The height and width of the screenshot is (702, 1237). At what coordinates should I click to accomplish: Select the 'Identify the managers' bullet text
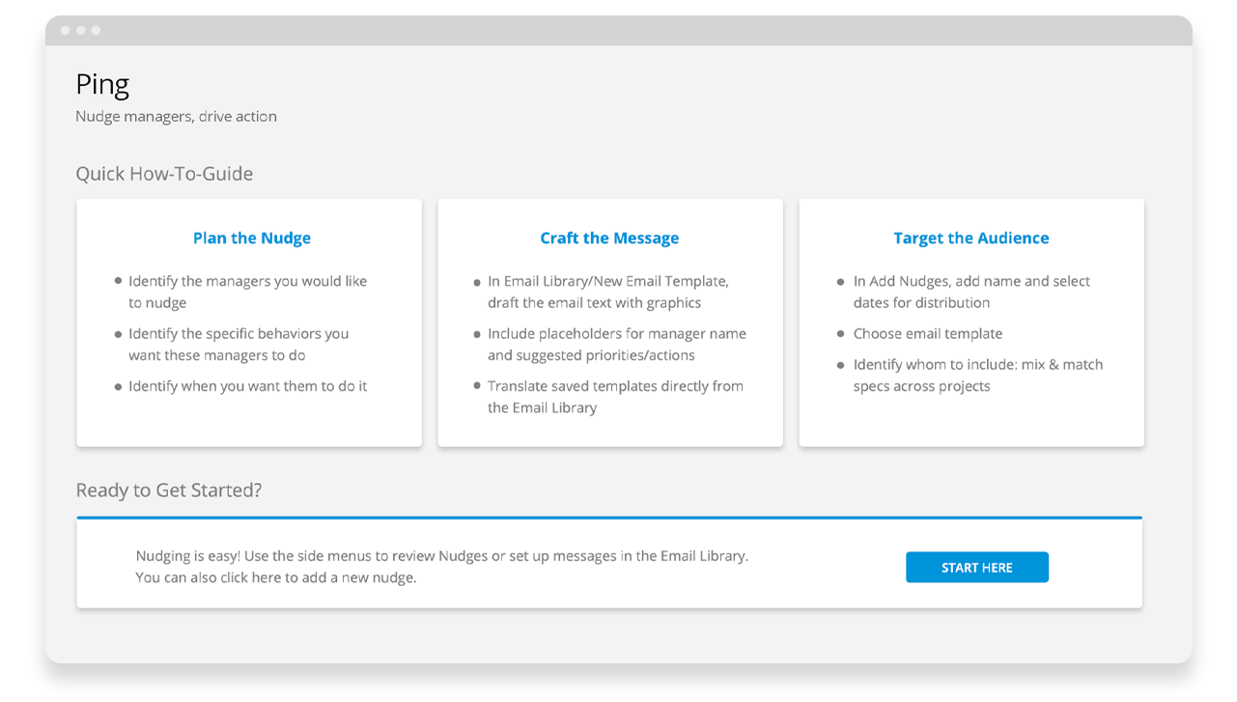(x=247, y=292)
